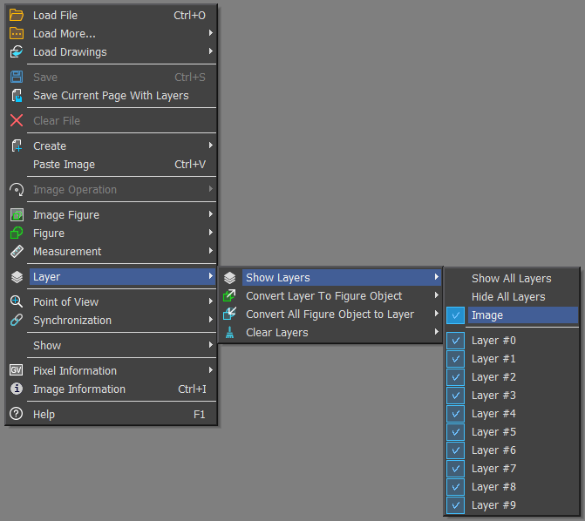Screen dimensions: 585x521
Task: Click the Clear Layers broom icon
Action: [229, 333]
